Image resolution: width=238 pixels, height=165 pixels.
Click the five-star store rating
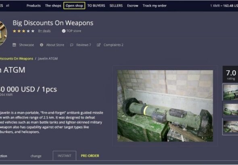(23, 31)
